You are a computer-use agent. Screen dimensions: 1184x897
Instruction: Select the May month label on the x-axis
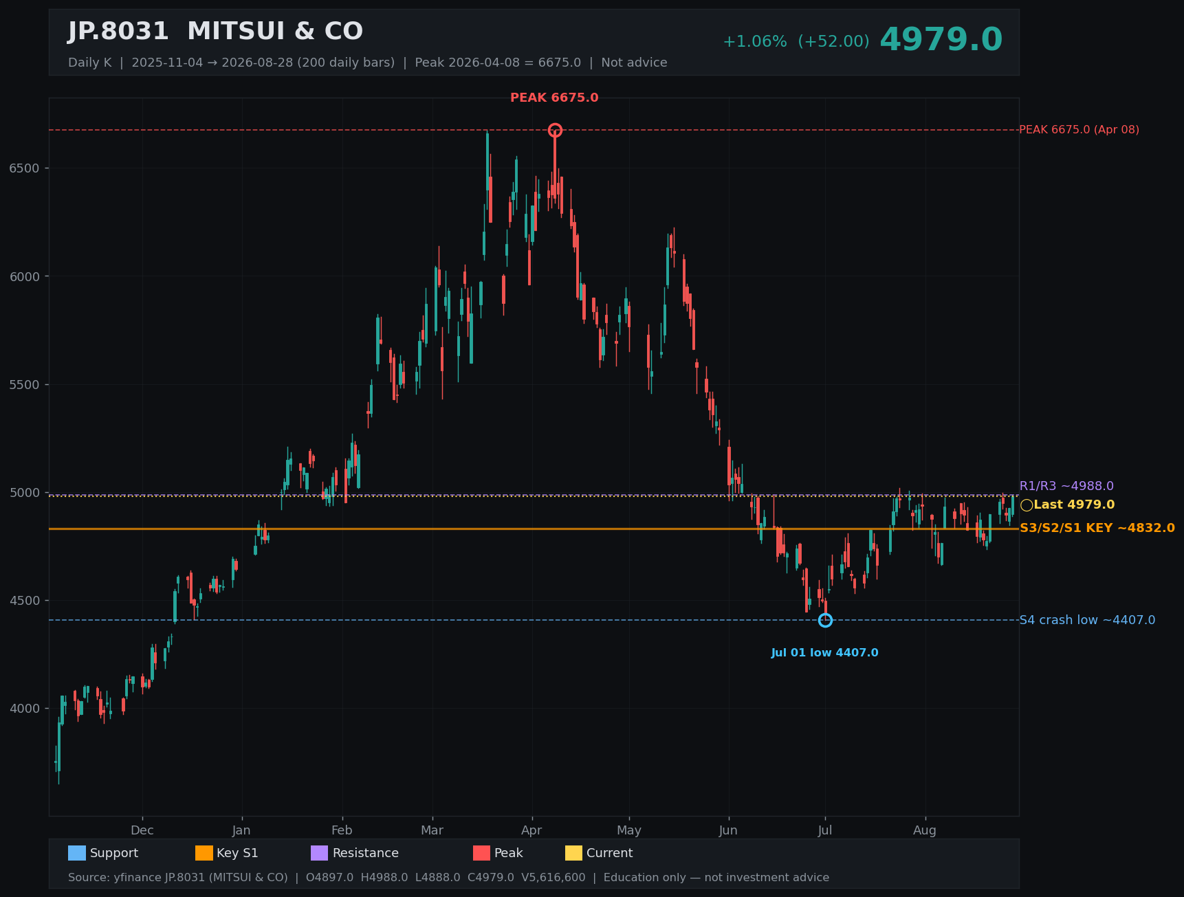(x=629, y=830)
